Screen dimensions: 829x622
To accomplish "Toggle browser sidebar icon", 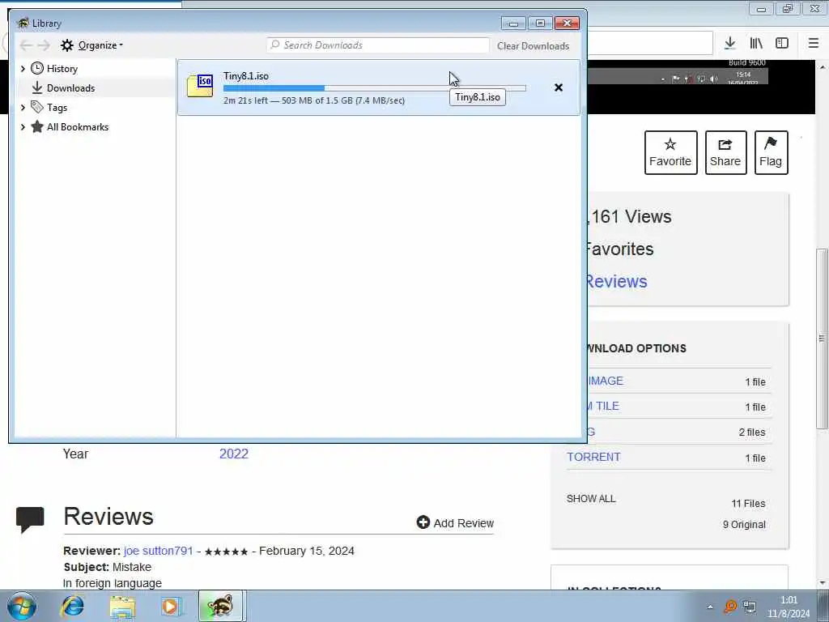I will click(x=782, y=44).
